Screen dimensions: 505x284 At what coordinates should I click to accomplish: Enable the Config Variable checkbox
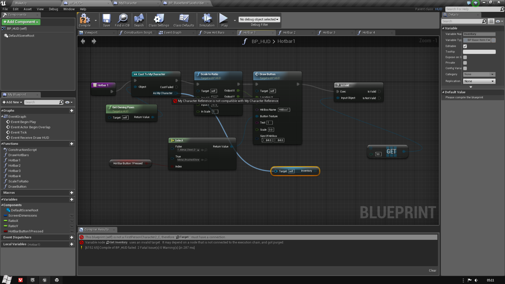click(465, 68)
